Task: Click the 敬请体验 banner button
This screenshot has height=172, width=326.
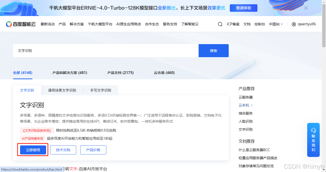Action: coord(243,8)
